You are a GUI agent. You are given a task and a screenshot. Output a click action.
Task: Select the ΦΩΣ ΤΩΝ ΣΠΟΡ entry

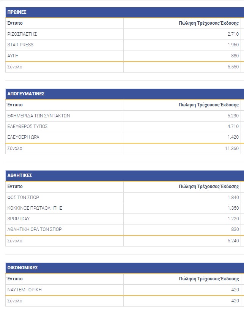[23, 198]
